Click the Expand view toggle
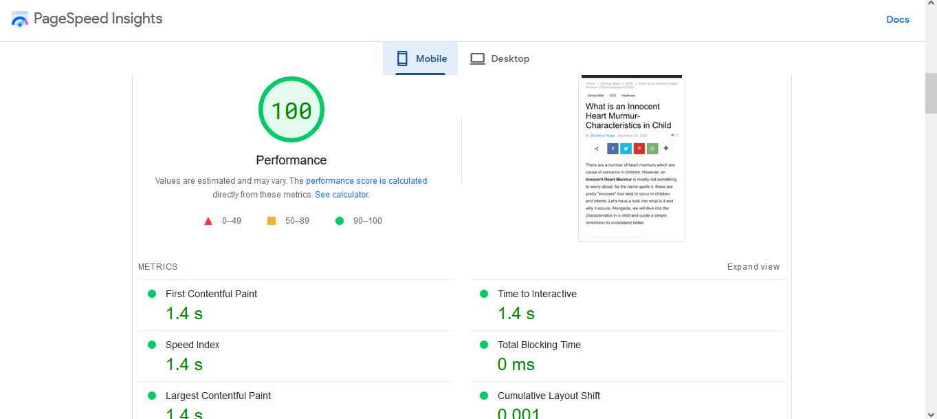Viewport: 937px width, 419px height. pos(753,267)
